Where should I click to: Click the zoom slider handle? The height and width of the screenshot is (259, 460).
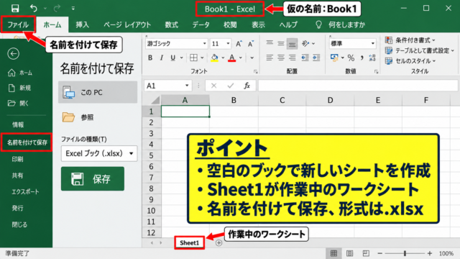coord(405,253)
